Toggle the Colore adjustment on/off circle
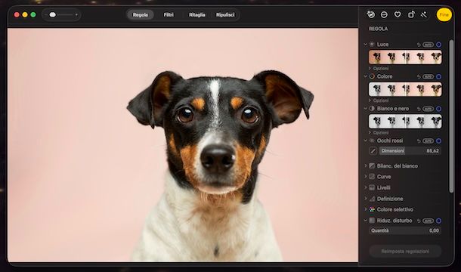 pyautogui.click(x=438, y=77)
